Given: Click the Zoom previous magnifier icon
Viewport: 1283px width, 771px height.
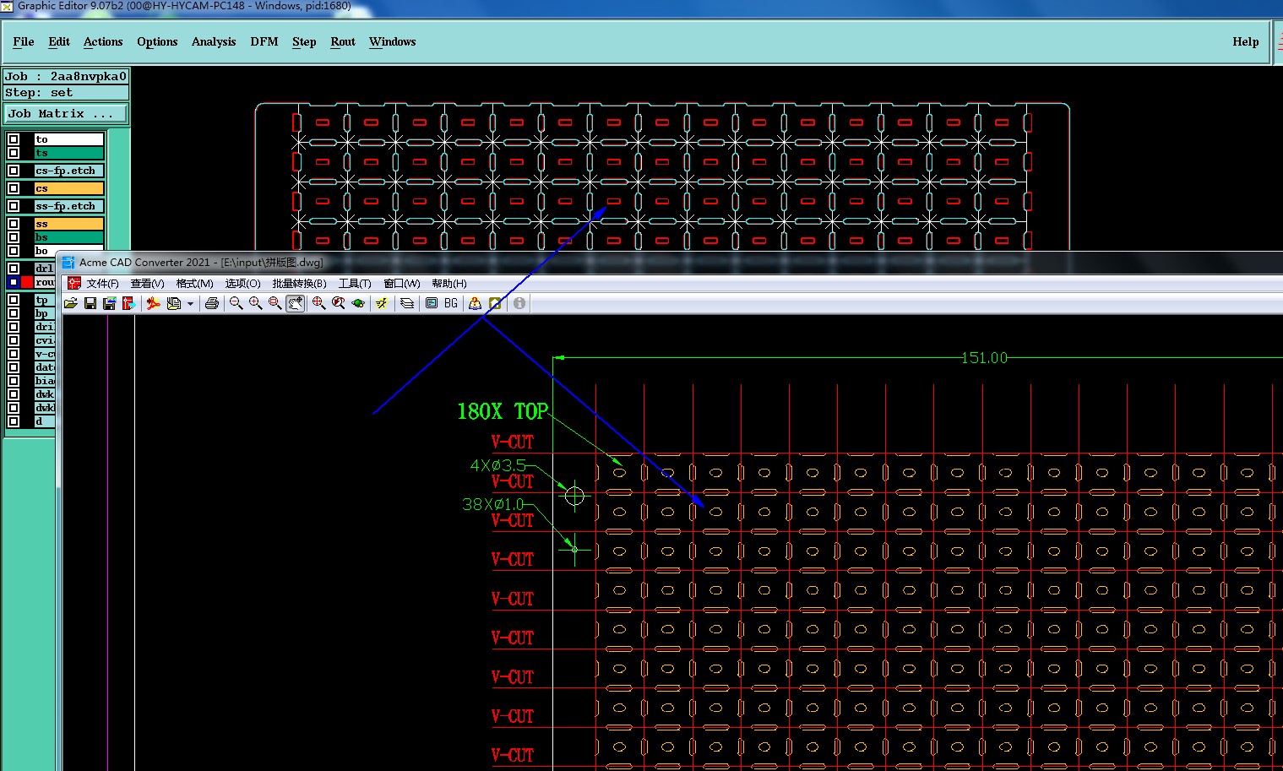Looking at the screenshot, I should coord(339,303).
